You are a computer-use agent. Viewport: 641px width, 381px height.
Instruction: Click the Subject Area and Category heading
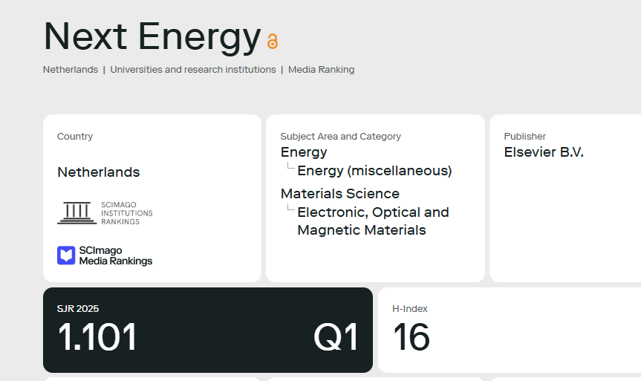pyautogui.click(x=340, y=136)
